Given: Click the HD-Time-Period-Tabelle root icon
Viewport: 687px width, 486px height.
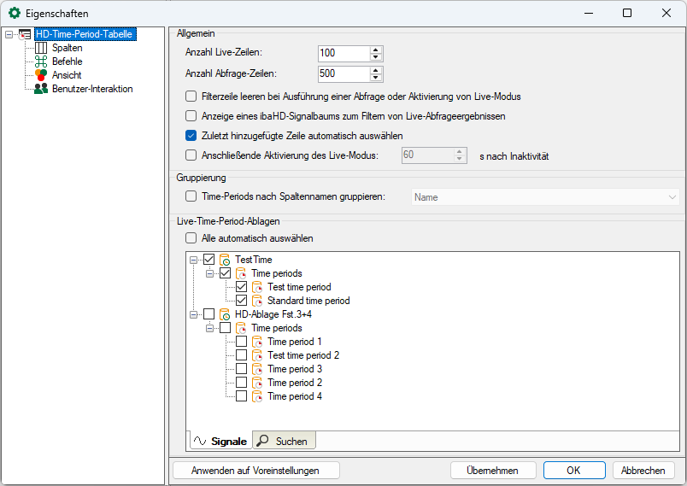Looking at the screenshot, I should (x=25, y=34).
